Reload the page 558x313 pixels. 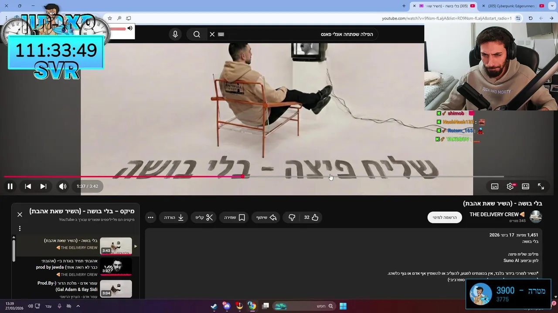coord(531,18)
